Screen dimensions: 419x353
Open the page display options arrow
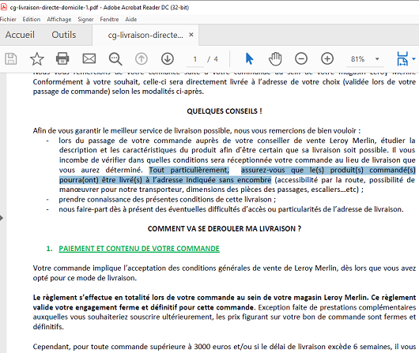(414, 58)
